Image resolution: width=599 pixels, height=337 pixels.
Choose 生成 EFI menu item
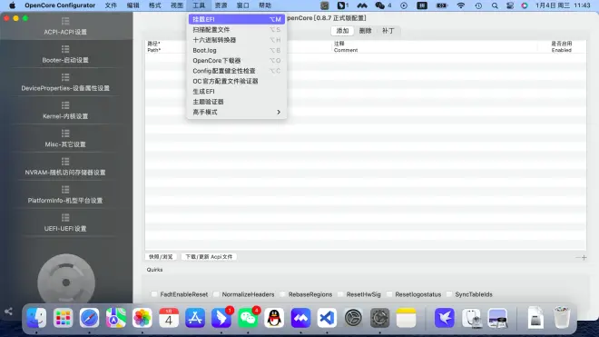237,92
